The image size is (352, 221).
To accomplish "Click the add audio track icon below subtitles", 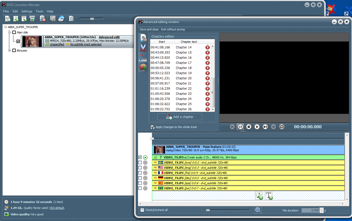I will tap(259, 196).
